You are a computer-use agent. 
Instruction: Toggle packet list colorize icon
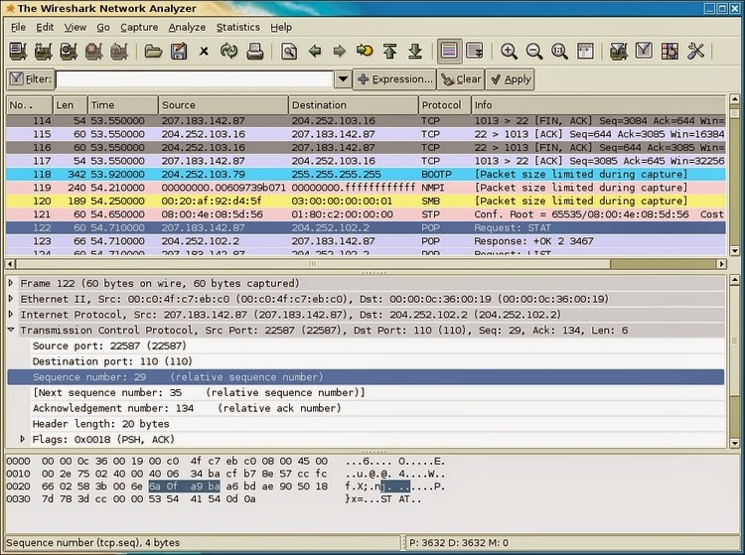point(449,51)
